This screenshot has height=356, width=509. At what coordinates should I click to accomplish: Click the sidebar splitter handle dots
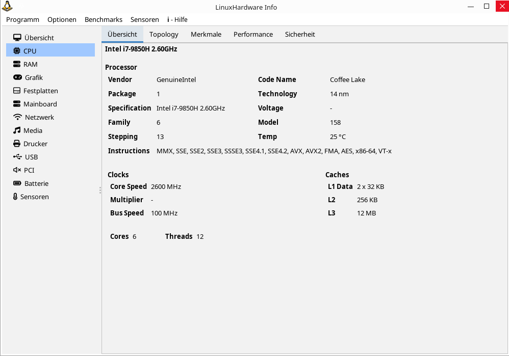pos(100,190)
